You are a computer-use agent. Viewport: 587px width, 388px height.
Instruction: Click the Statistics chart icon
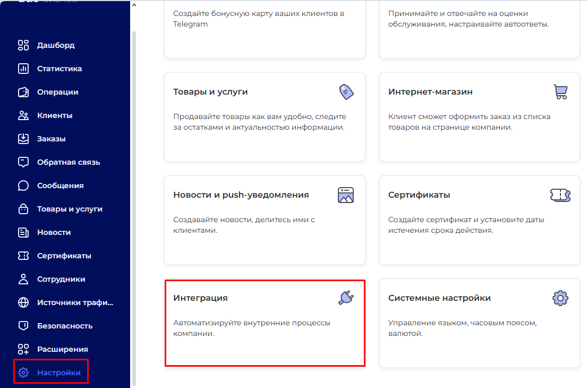tap(23, 69)
